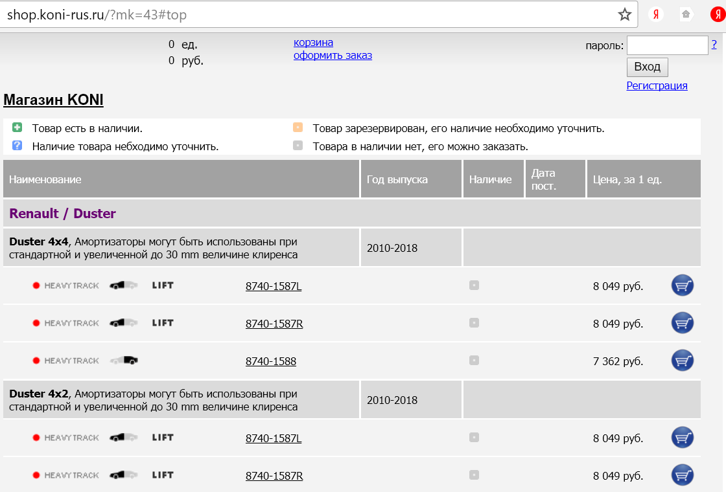
Task: Click the blue question-mark legend icon
Action: point(18,146)
